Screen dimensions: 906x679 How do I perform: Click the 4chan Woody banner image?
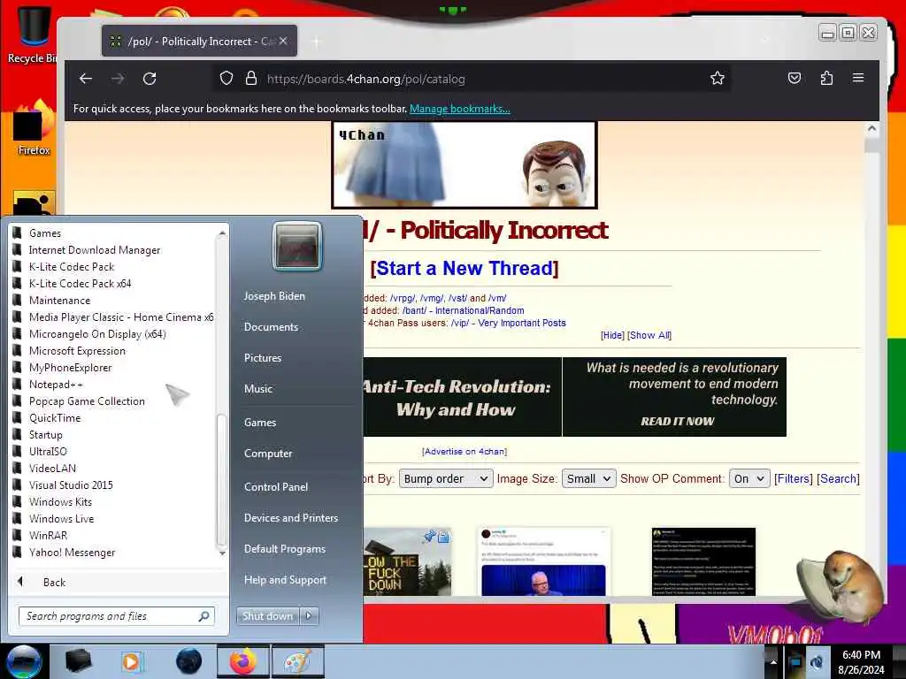pyautogui.click(x=465, y=165)
